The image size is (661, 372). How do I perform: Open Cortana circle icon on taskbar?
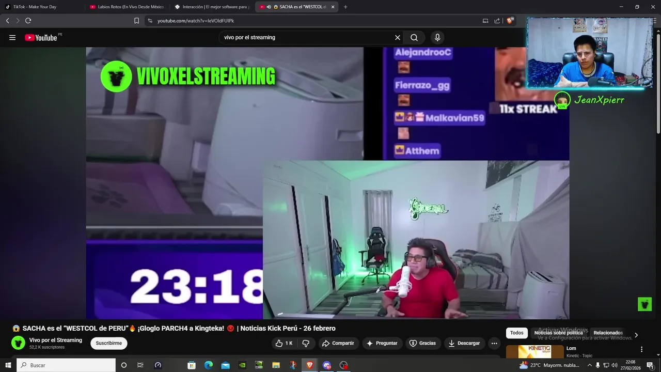[123, 365]
